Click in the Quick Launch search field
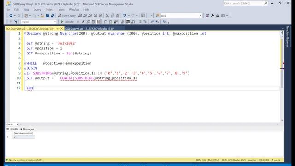Image resolution: width=295 pixels, height=166 pixels. pyautogui.click(x=244, y=3)
